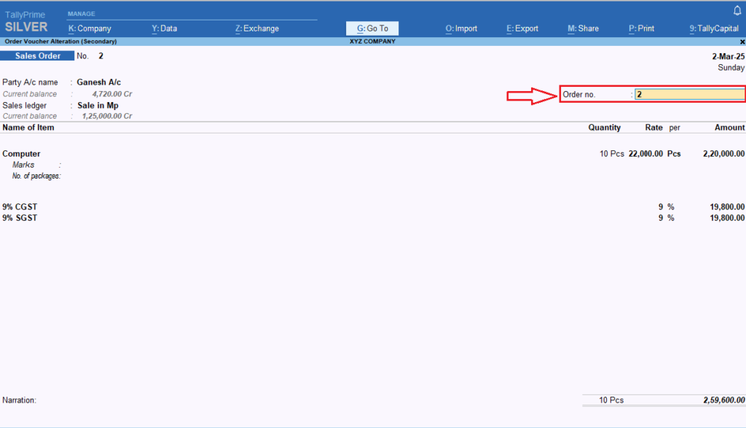
Task: Open the Z: Exchange menu
Action: (257, 28)
